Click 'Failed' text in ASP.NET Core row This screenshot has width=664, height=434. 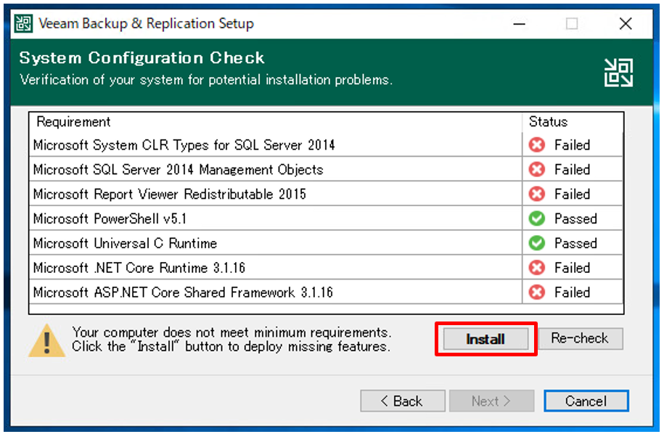tap(572, 292)
